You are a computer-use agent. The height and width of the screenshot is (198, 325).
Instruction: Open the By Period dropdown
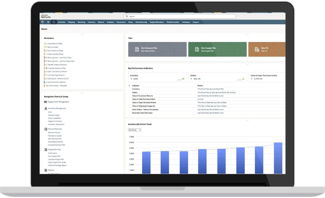(x=134, y=130)
